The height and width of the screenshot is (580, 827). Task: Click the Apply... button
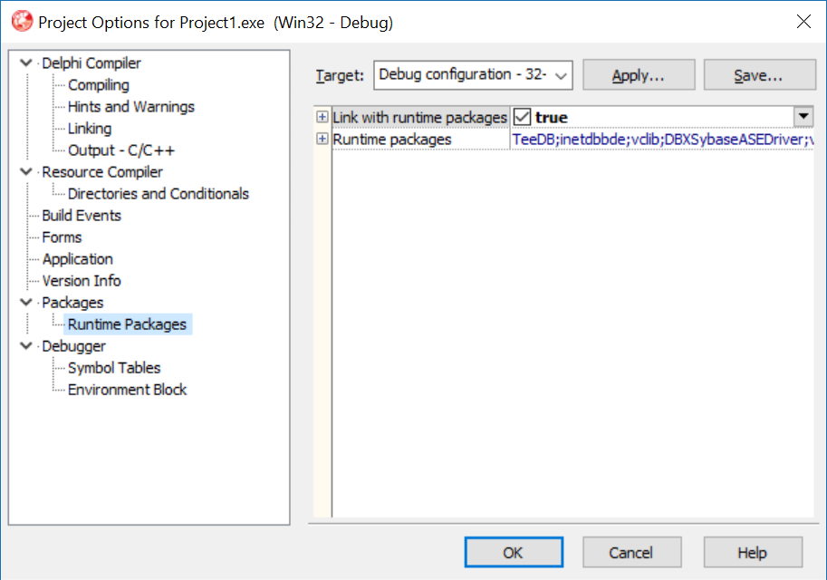pos(639,75)
